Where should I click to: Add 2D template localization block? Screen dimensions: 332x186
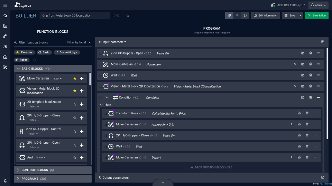pyautogui.click(x=82, y=104)
